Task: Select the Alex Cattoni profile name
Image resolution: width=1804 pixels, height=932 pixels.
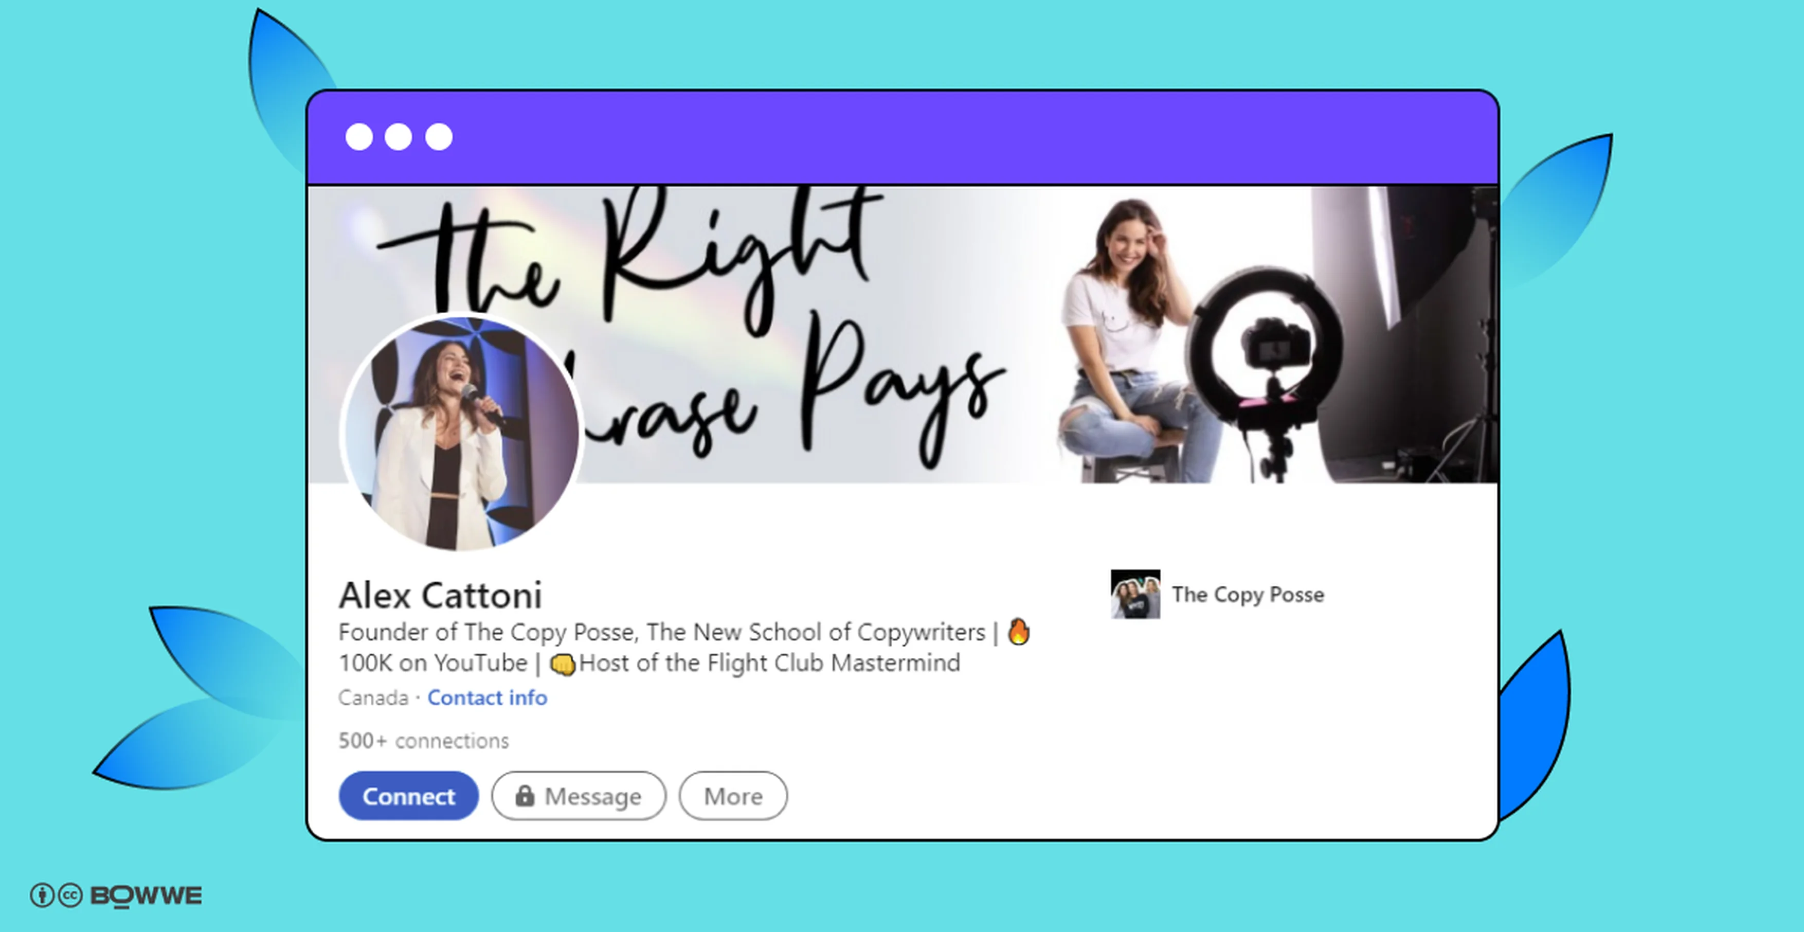Action: (x=441, y=595)
